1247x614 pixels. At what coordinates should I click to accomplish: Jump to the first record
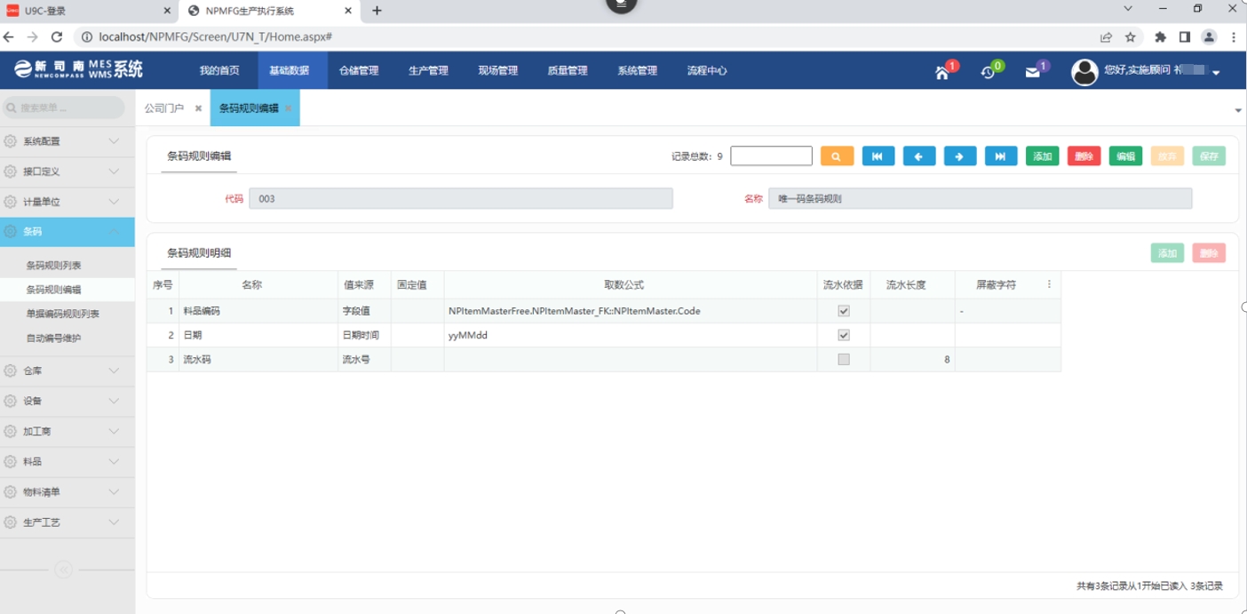pyautogui.click(x=878, y=156)
